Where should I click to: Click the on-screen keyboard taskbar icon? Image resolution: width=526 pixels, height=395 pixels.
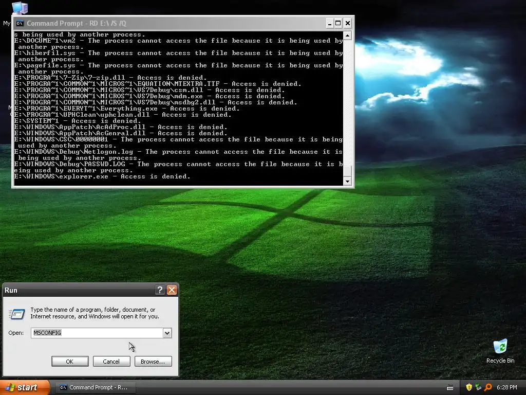click(450, 388)
